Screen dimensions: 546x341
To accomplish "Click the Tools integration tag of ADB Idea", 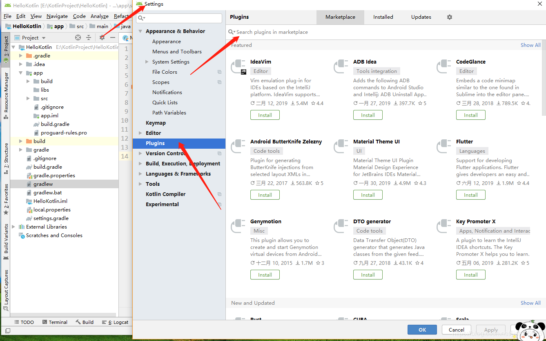I will pos(377,71).
